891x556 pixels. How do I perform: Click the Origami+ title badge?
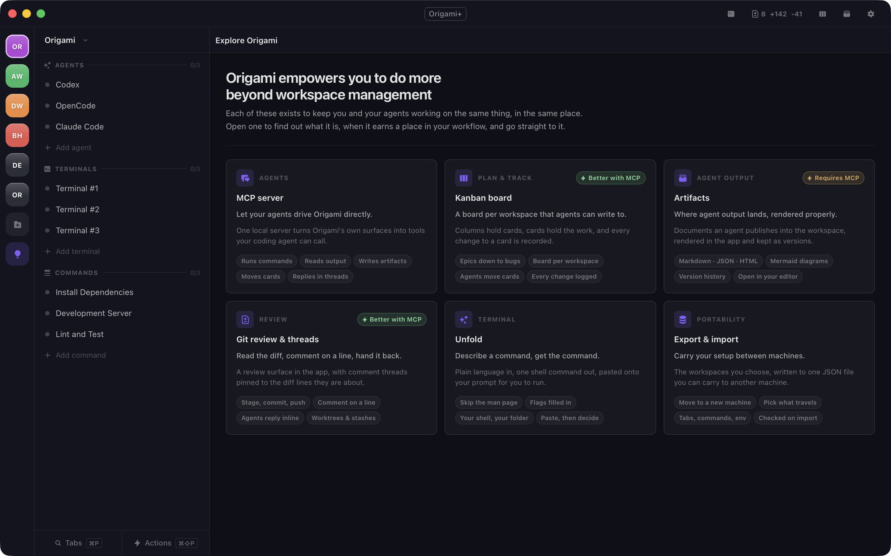[445, 14]
